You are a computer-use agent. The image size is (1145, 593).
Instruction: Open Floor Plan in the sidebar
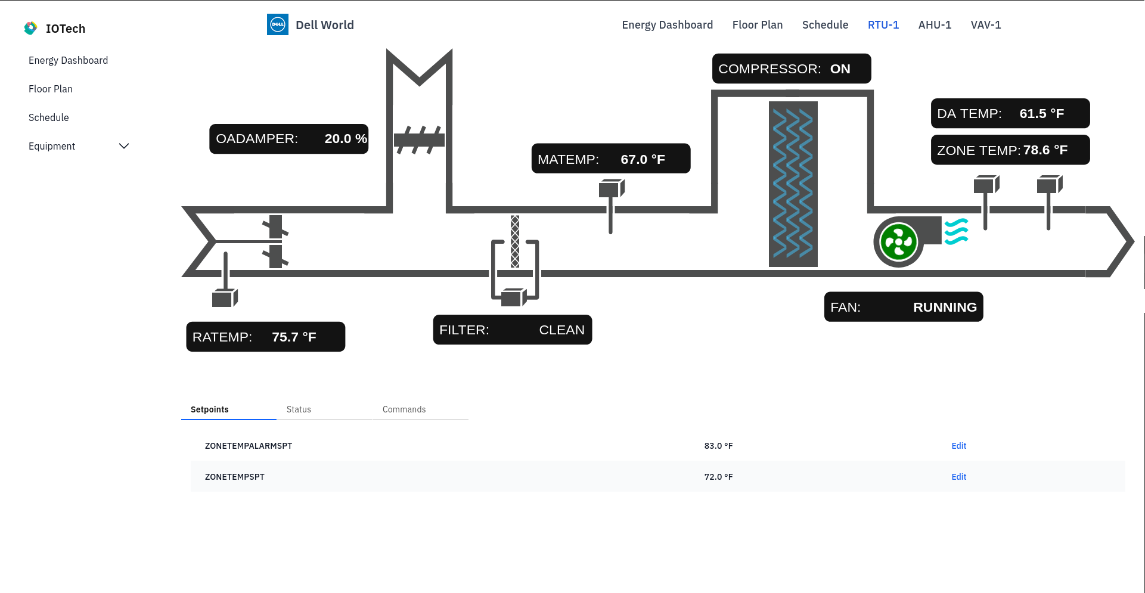point(51,89)
